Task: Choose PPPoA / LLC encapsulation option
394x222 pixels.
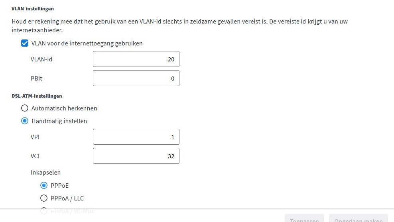Action: [x=44, y=198]
